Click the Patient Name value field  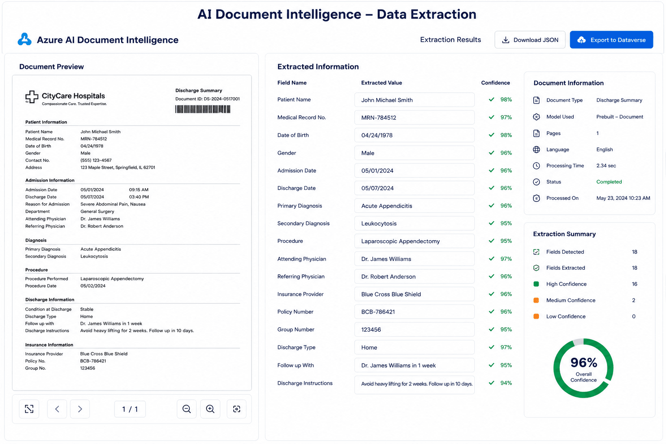click(415, 100)
